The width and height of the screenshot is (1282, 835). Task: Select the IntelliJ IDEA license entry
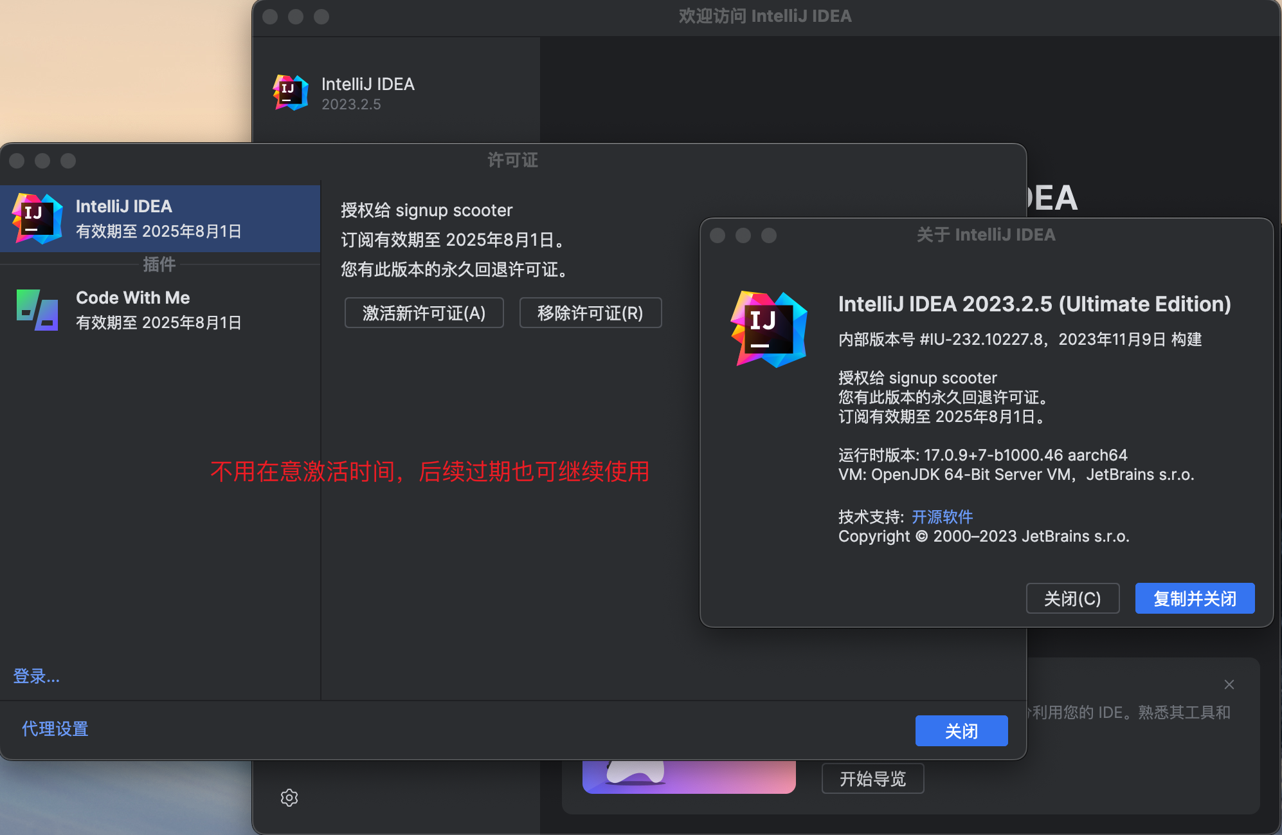coord(160,219)
